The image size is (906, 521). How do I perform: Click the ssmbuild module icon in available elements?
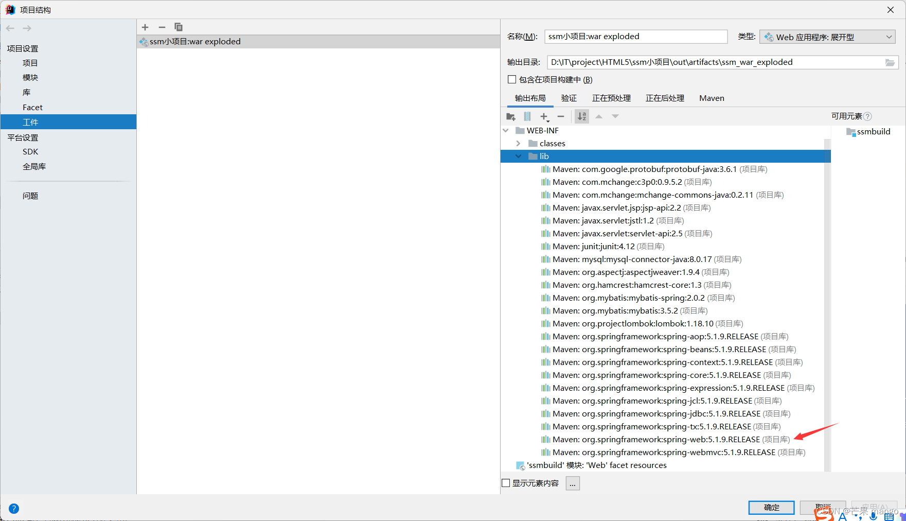(x=850, y=132)
